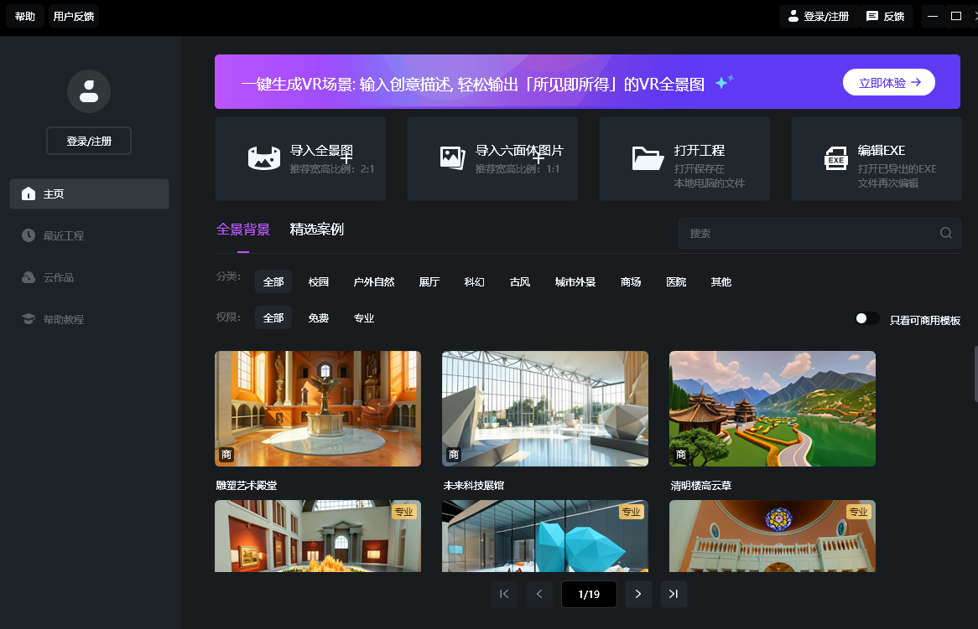Click the cloud icon for 云作品
The height and width of the screenshot is (629, 978).
[x=28, y=277]
